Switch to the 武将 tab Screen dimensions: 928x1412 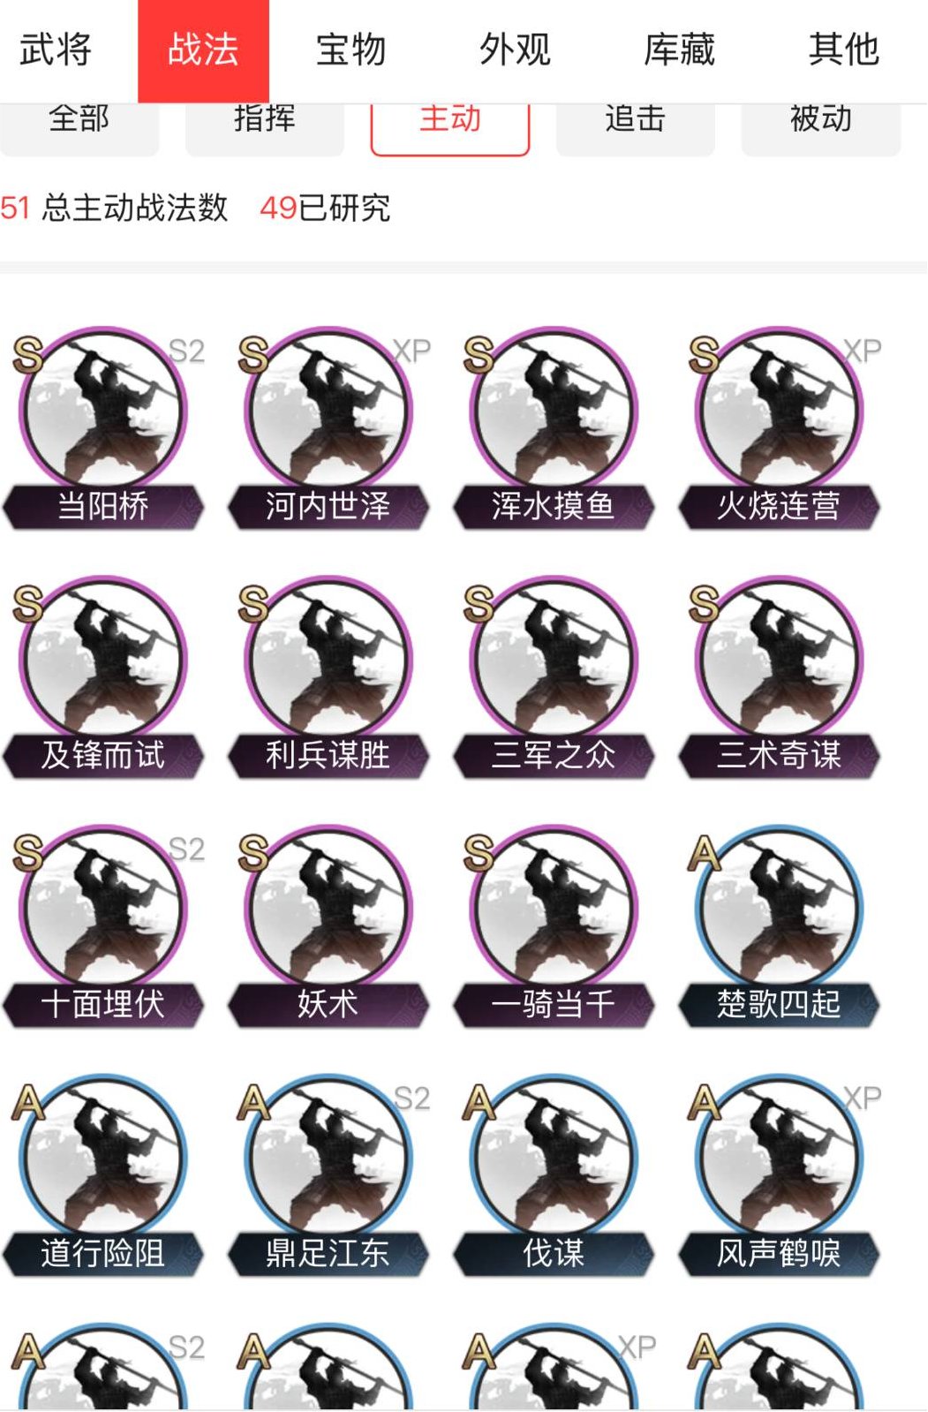56,49
